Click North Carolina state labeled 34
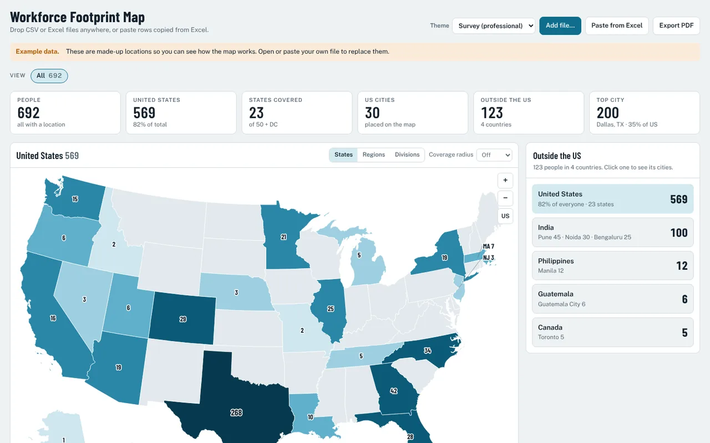Screen dimensions: 710x443 (427, 351)
